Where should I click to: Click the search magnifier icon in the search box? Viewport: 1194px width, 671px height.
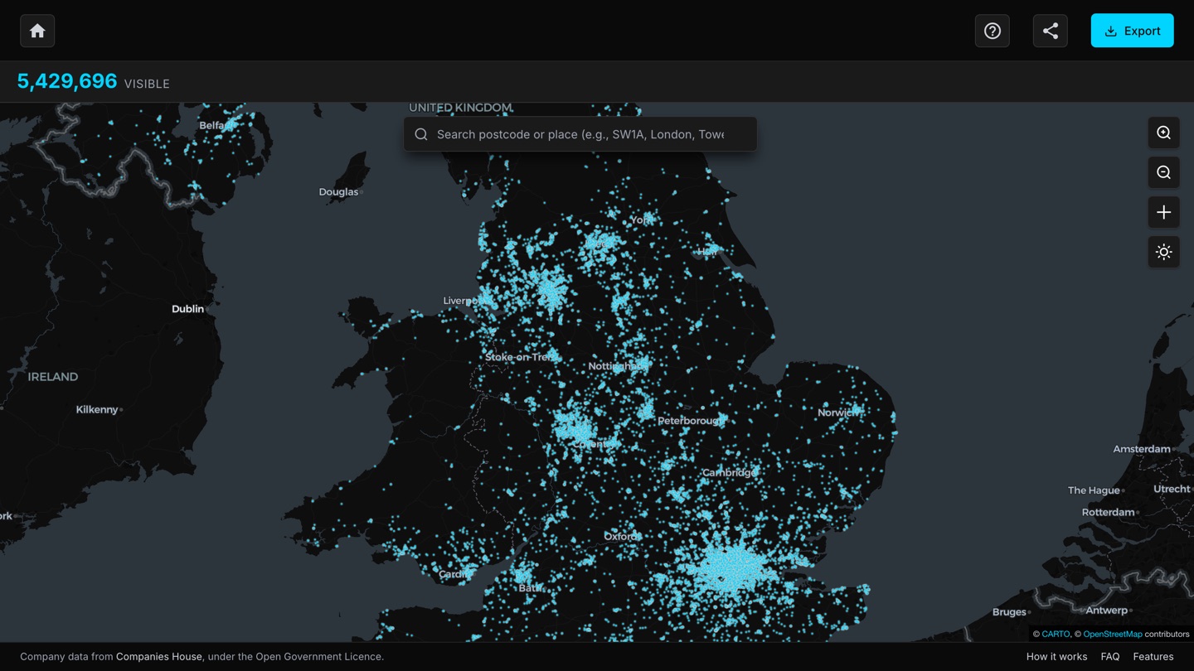421,134
